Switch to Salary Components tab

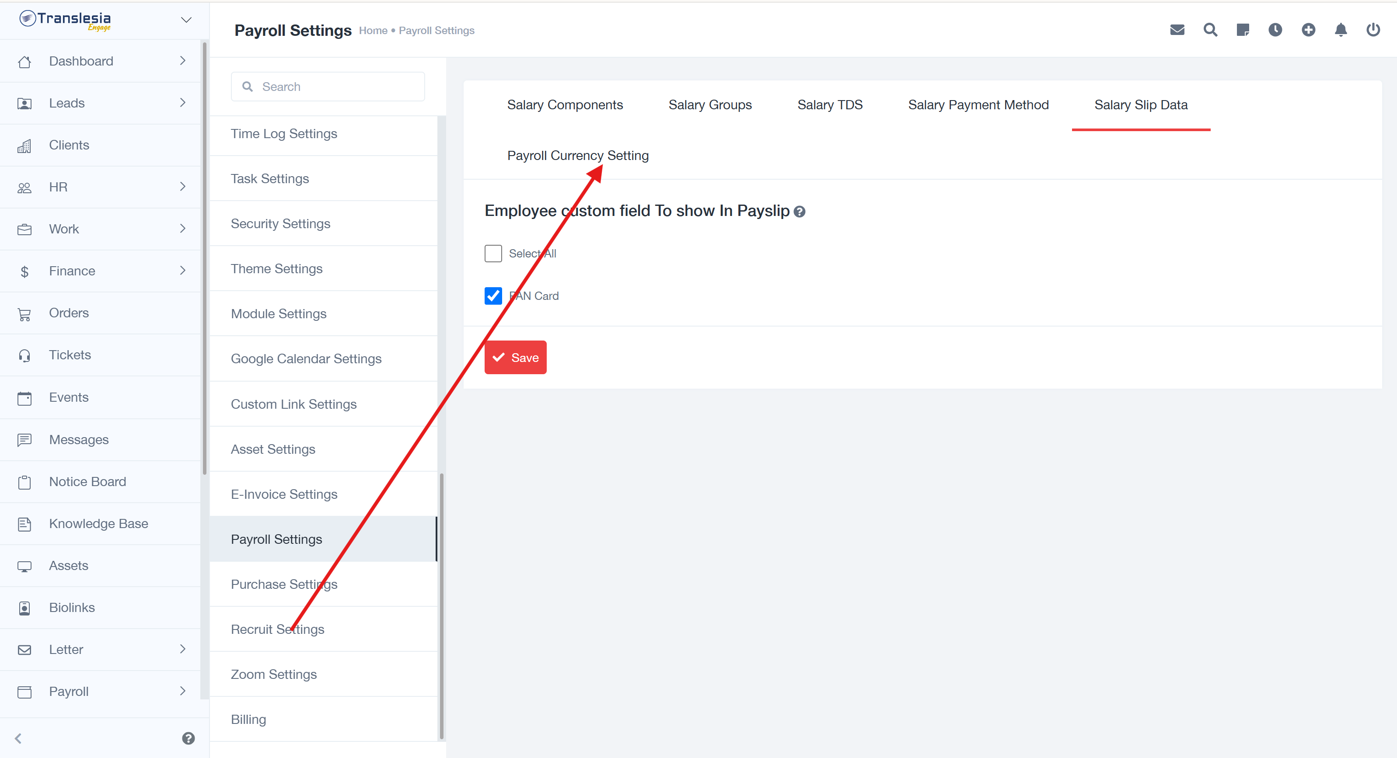[565, 104]
